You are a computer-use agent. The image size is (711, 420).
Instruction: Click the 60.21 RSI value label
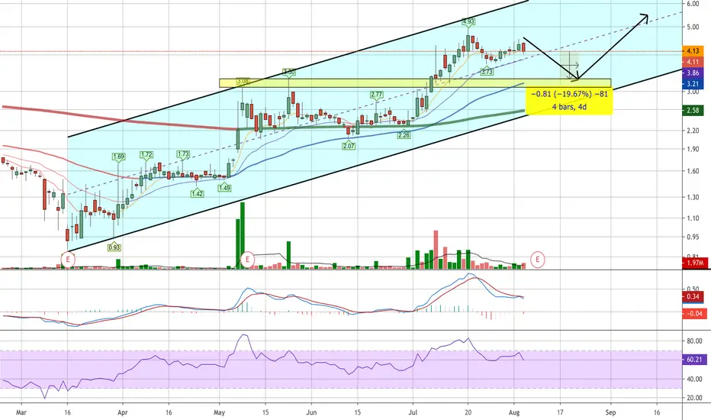(694, 360)
